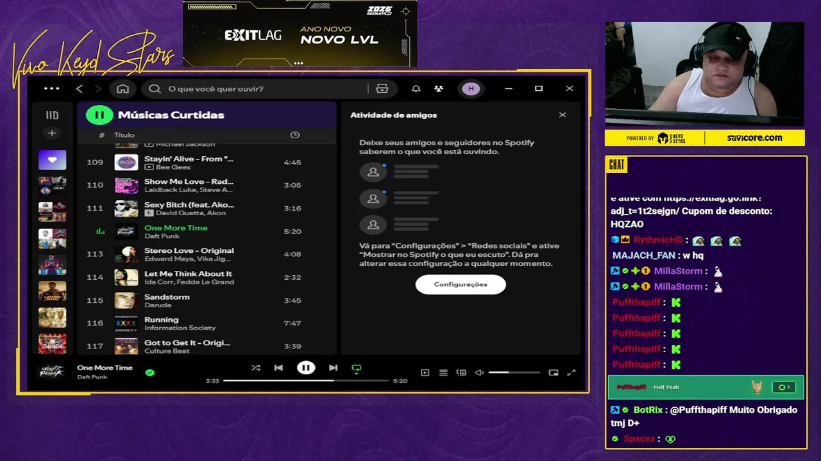Open the notifications bell
Image resolution: width=821 pixels, height=461 pixels.
[x=416, y=88]
